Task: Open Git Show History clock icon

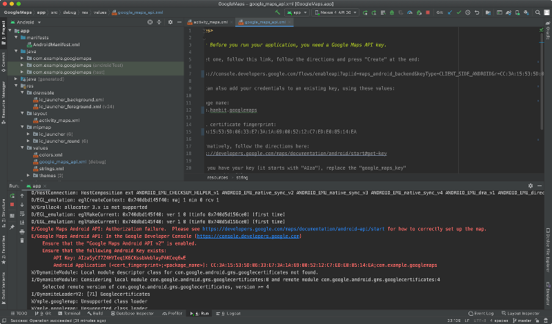Action: click(468, 12)
